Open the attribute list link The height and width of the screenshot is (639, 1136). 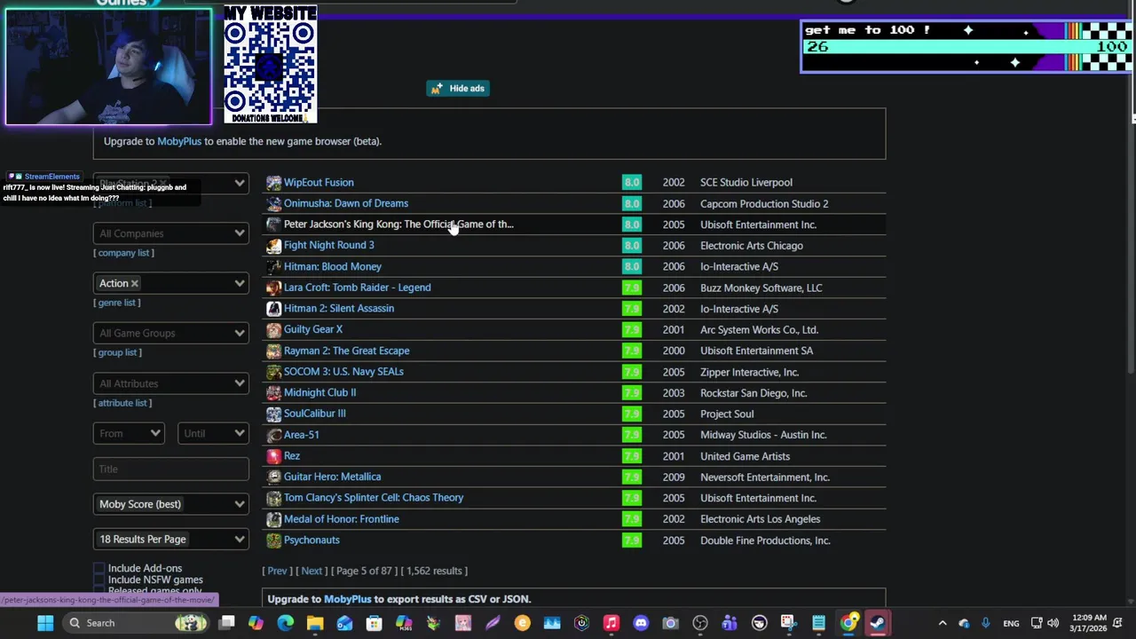[x=122, y=403]
